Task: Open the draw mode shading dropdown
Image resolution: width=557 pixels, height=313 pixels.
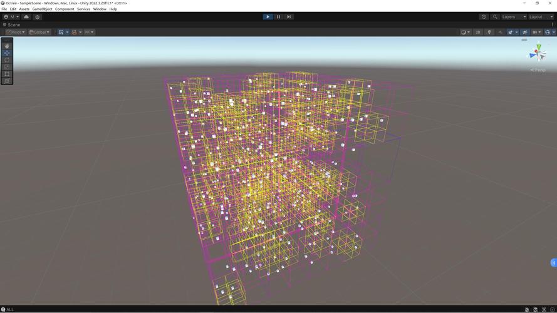Action: click(466, 32)
